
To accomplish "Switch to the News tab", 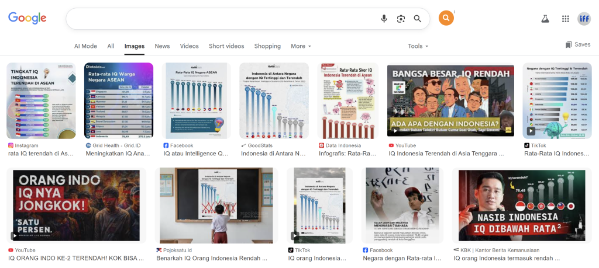I will click(x=162, y=46).
